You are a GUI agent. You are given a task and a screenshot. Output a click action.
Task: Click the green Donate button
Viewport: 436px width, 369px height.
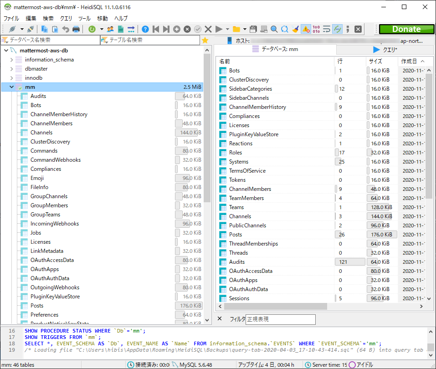[x=406, y=29]
